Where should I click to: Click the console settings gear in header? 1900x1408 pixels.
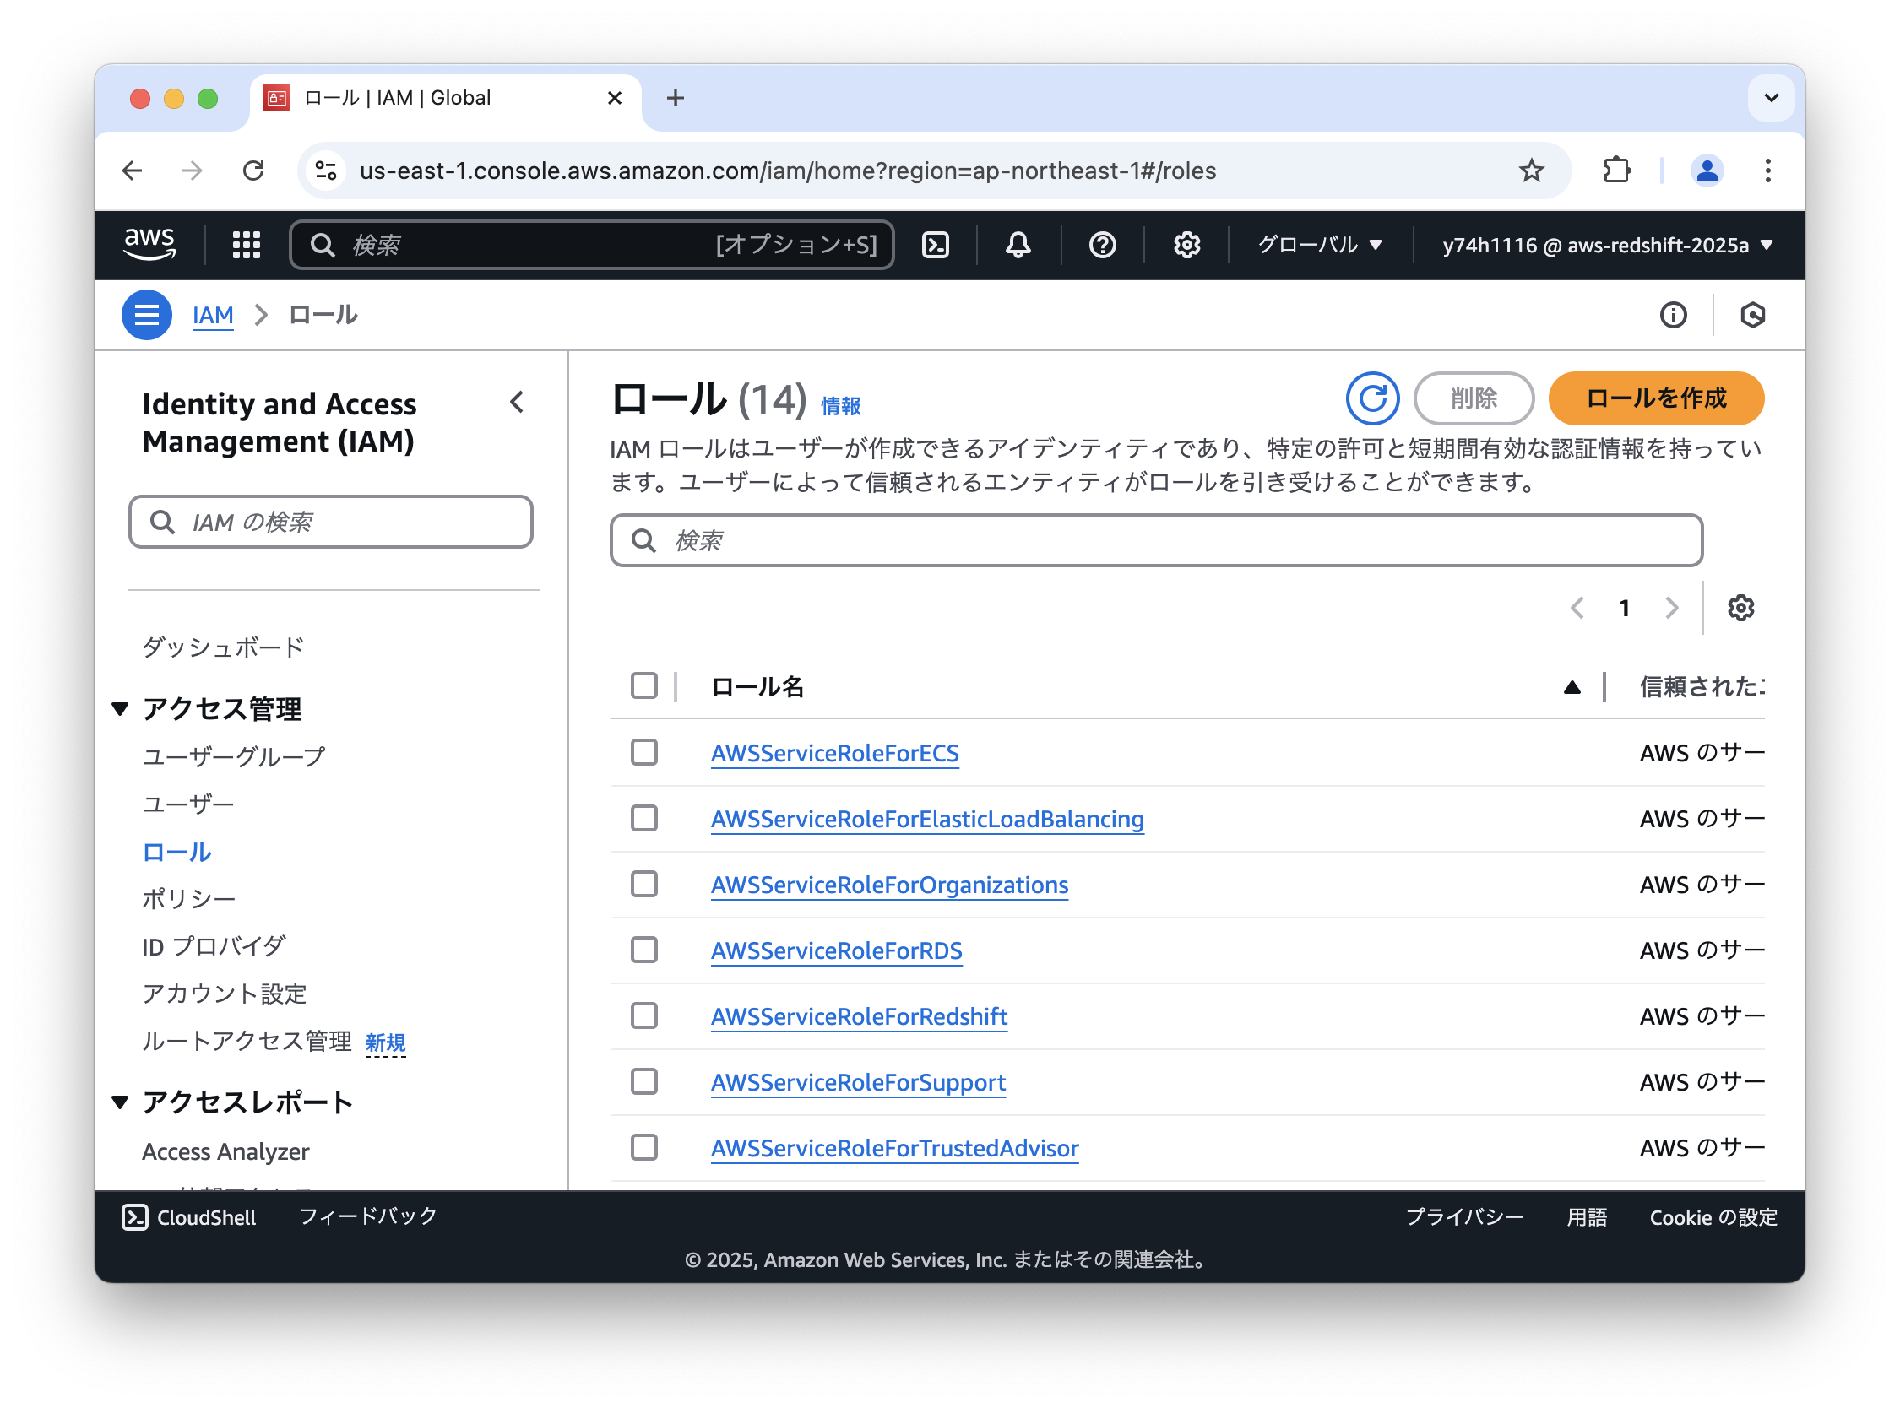pos(1186,246)
